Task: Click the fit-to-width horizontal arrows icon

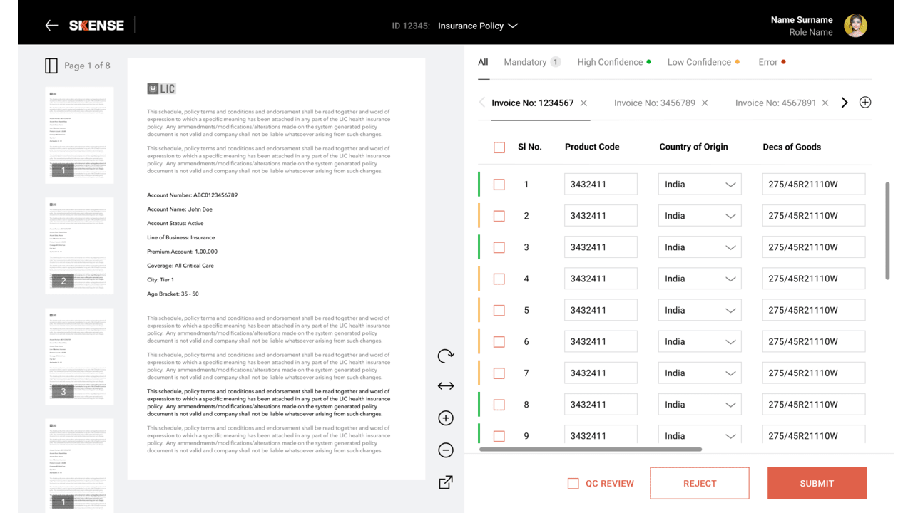Action: [x=446, y=386]
